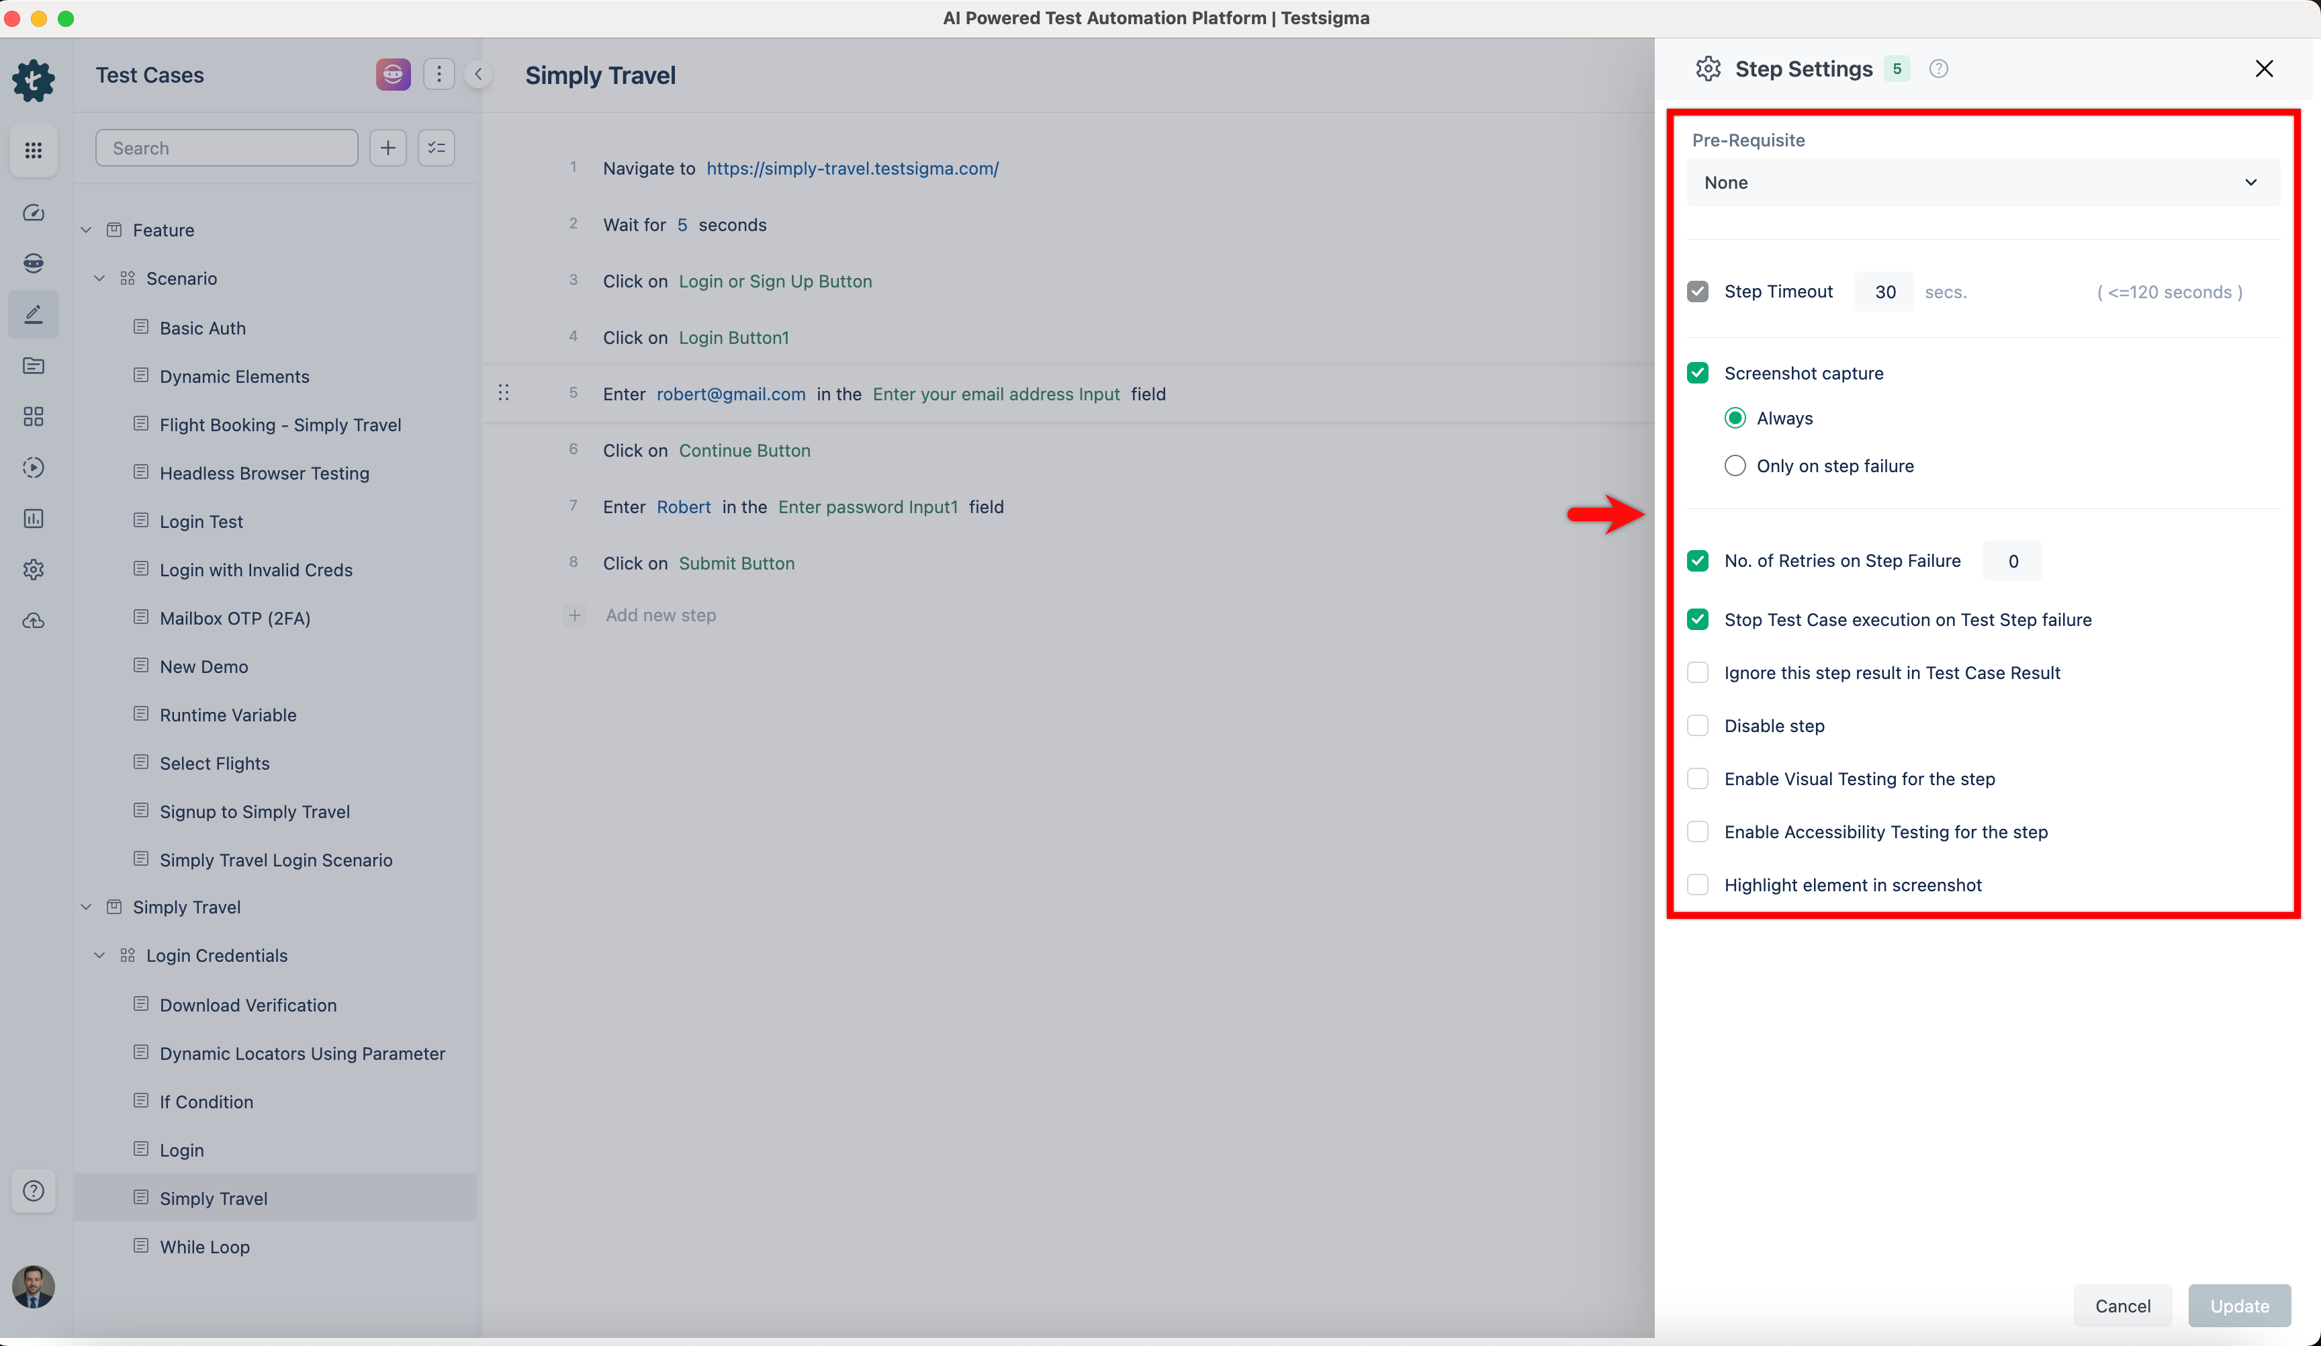
Task: Open the Pre-Requisite dropdown
Action: point(1983,183)
